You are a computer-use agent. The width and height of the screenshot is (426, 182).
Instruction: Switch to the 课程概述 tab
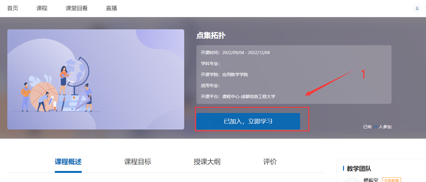coord(68,162)
